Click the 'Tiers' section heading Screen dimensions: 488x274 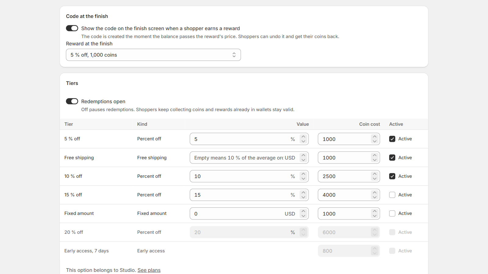coord(72,83)
